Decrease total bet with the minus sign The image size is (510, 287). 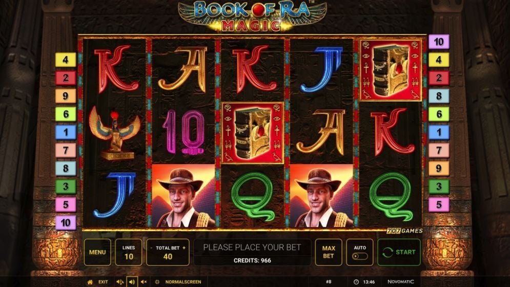(x=151, y=248)
